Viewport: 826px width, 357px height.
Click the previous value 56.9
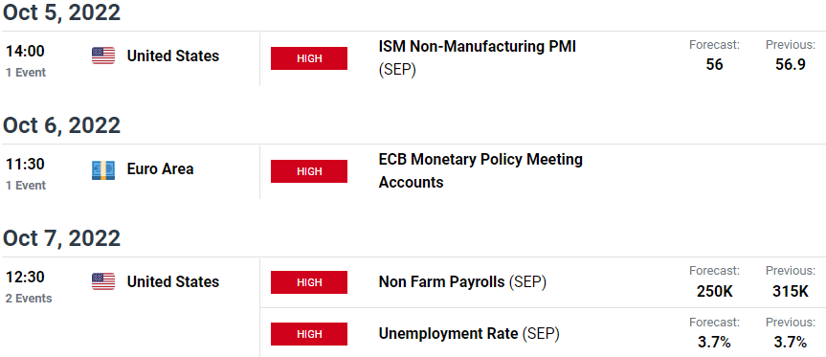791,65
